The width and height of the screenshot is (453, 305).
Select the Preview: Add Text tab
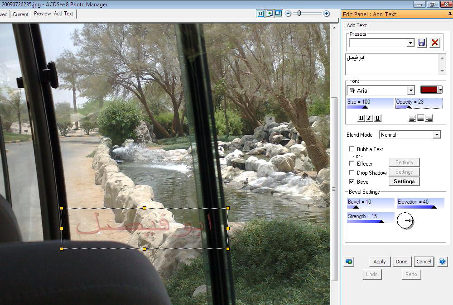[53, 14]
